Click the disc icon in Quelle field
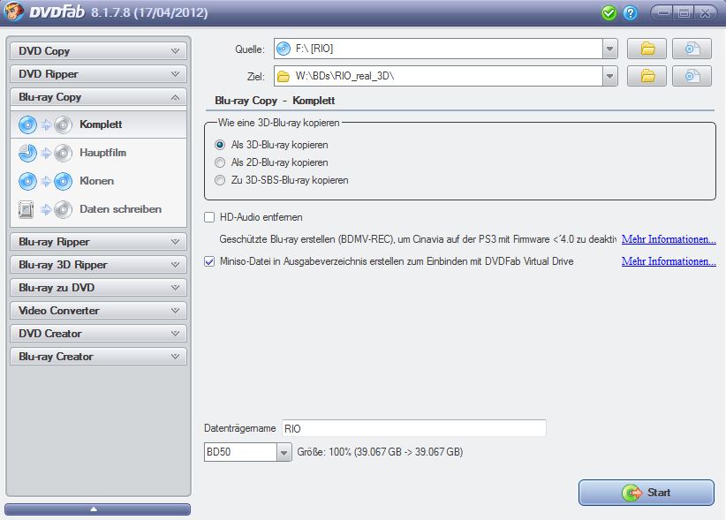This screenshot has width=726, height=520. pyautogui.click(x=284, y=49)
